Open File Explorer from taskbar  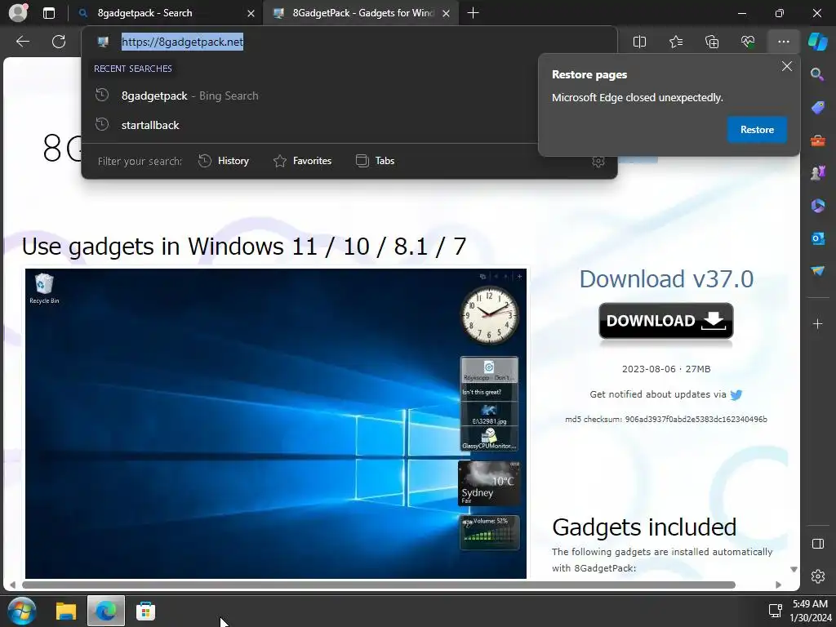(66, 611)
